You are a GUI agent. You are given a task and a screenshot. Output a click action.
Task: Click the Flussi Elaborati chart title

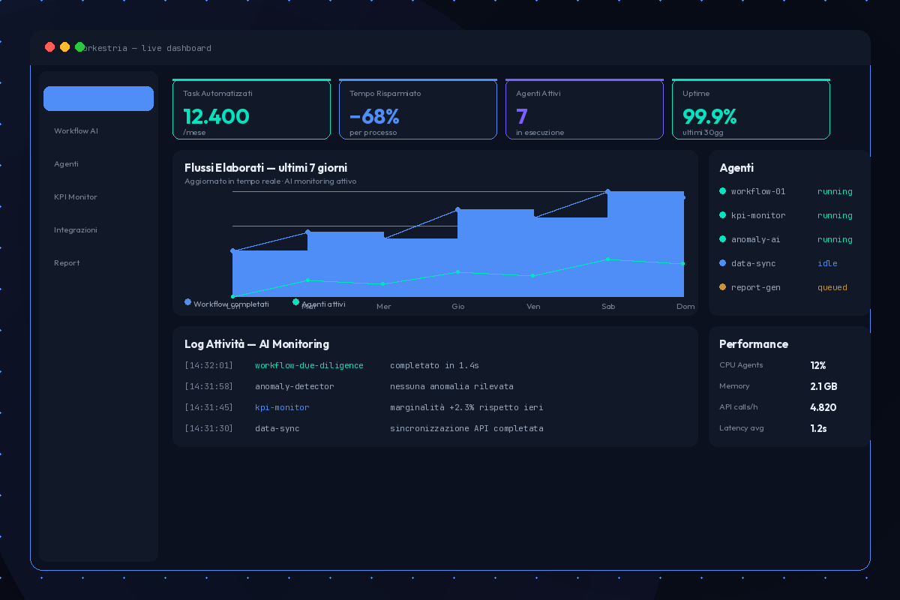point(265,168)
